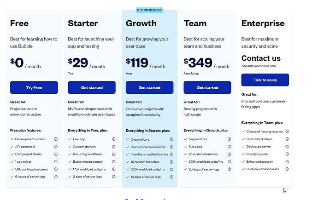Open info icon beside 250k workload units/mo

(x=171, y=169)
